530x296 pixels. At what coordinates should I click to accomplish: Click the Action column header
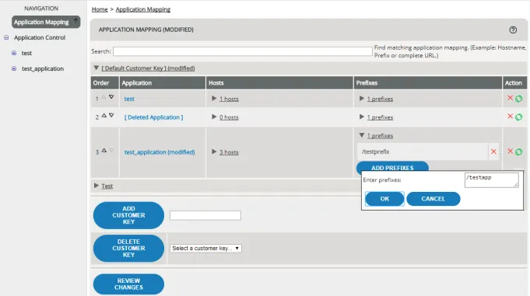[x=514, y=82]
